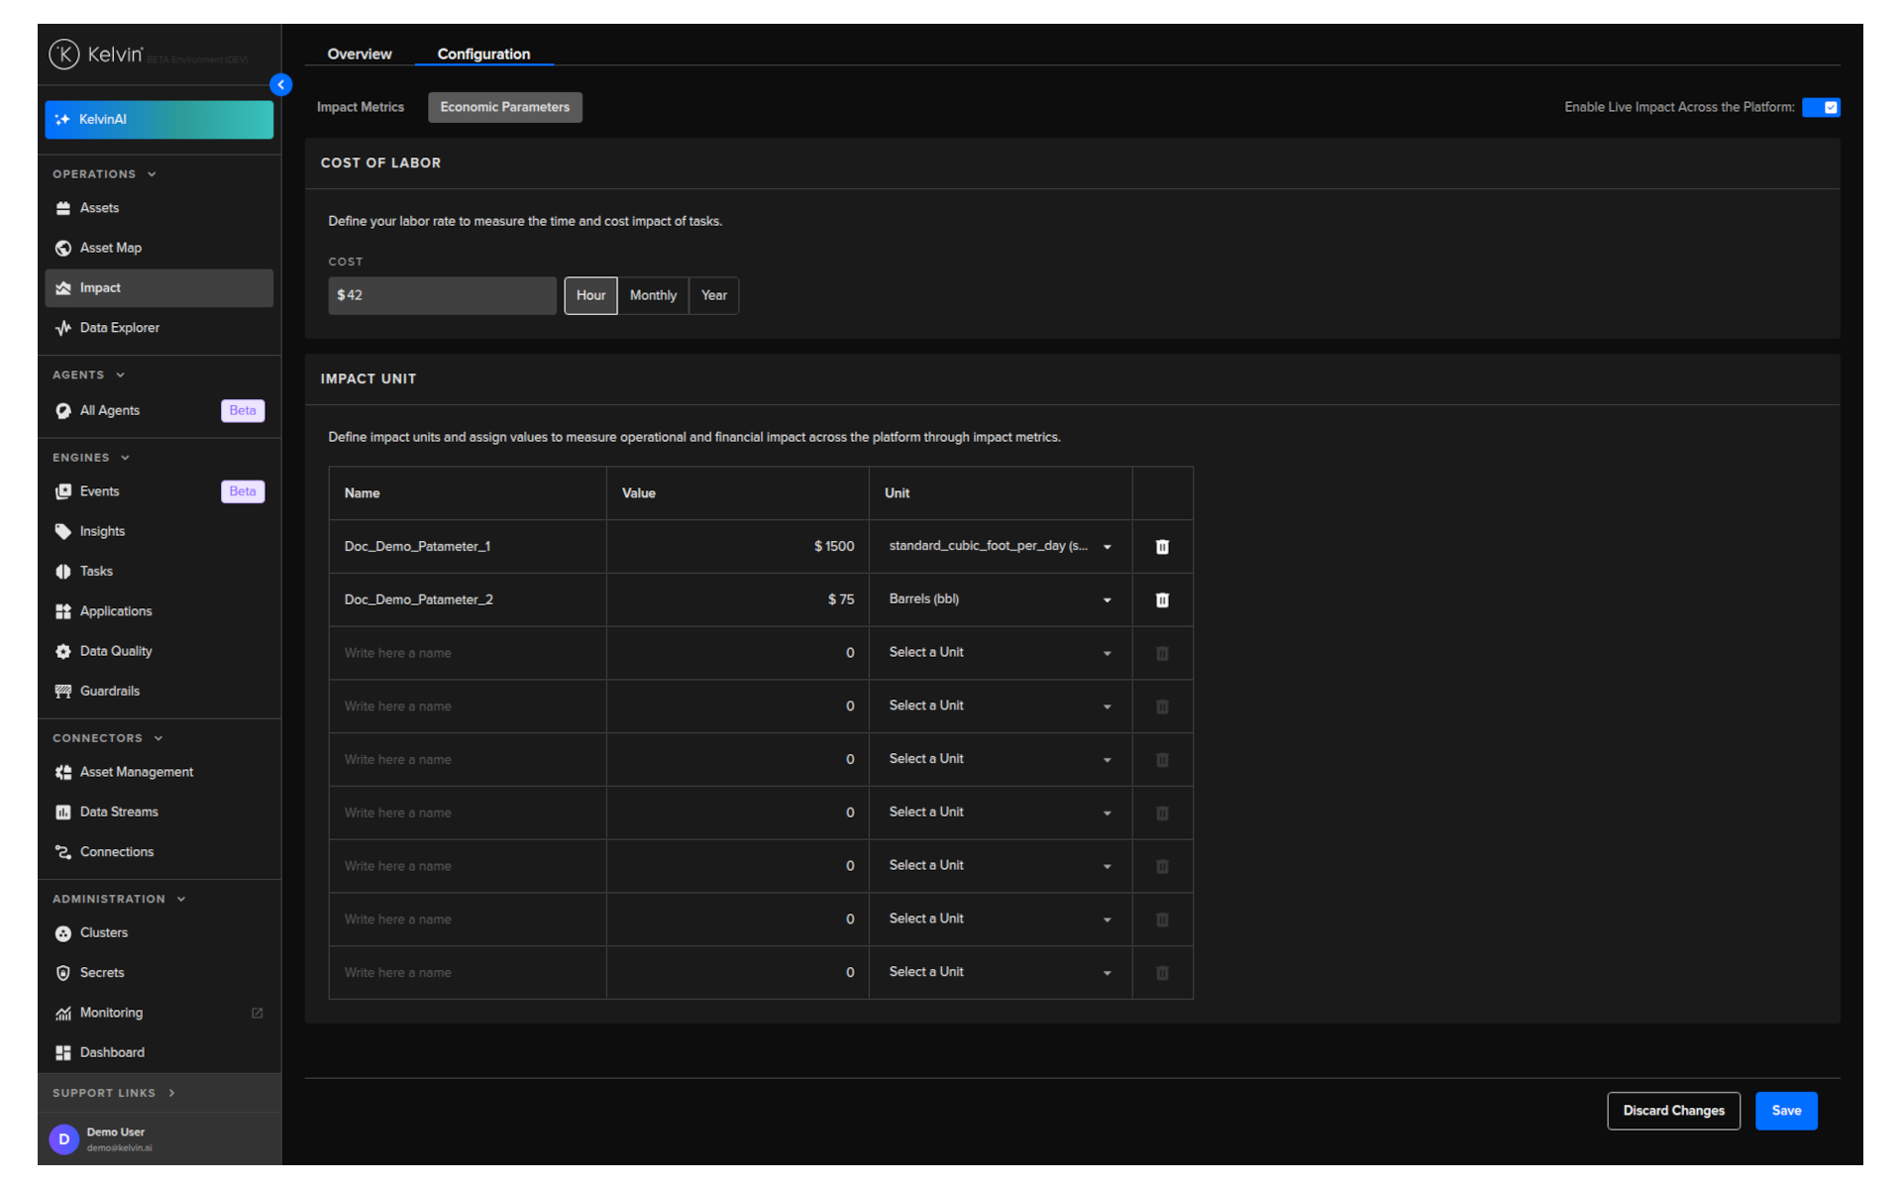Open Clusters in Administration

(158, 933)
